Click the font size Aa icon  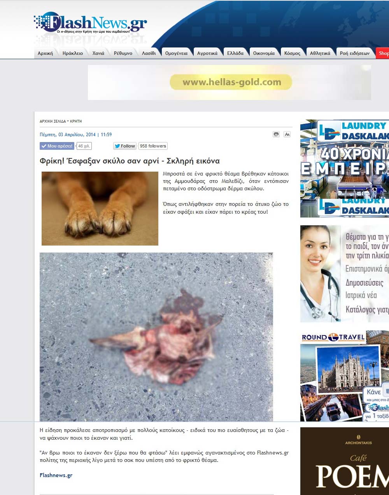point(287,134)
